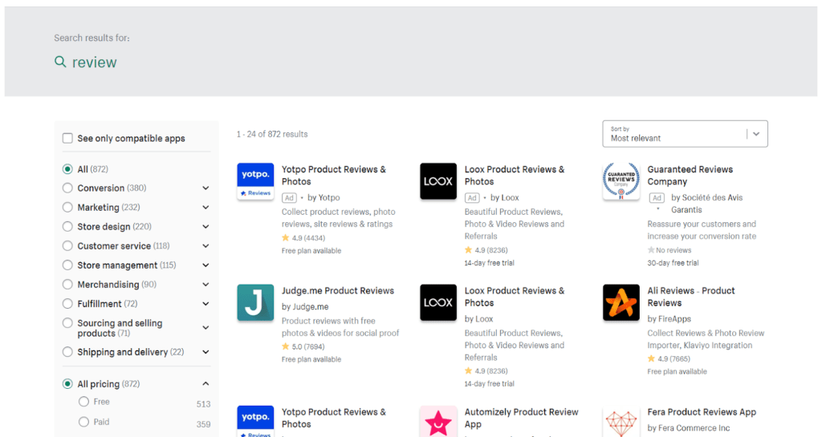Select Shipping and delivery radio
The height and width of the screenshot is (437, 822).
[x=67, y=352]
